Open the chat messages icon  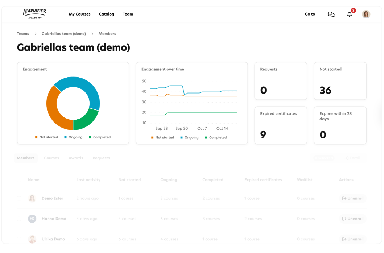pos(331,14)
